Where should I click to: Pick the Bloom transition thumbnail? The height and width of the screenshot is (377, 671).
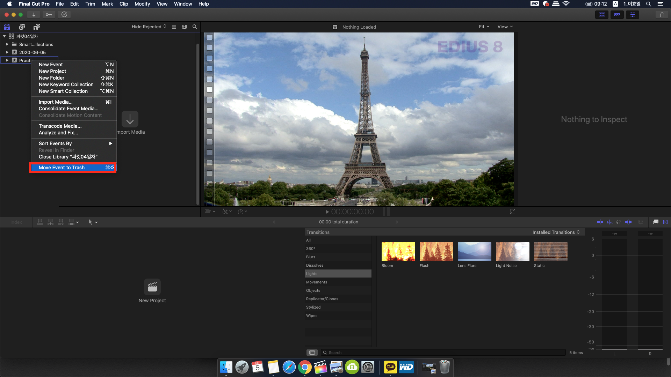point(398,252)
